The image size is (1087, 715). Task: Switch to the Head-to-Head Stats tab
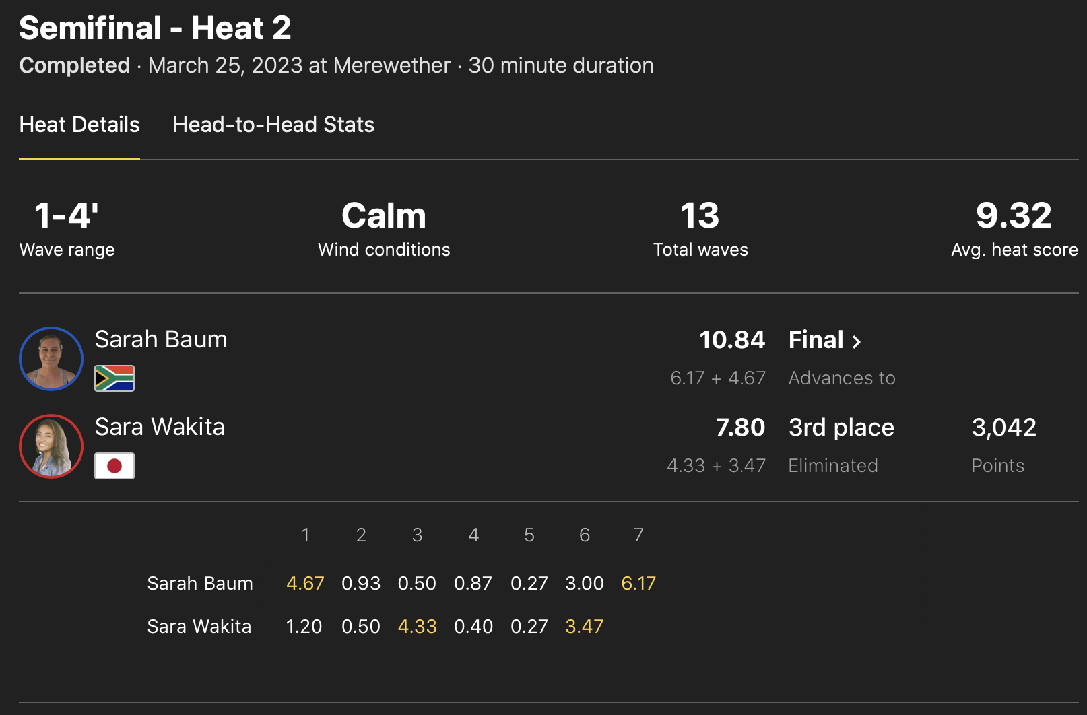pos(273,125)
